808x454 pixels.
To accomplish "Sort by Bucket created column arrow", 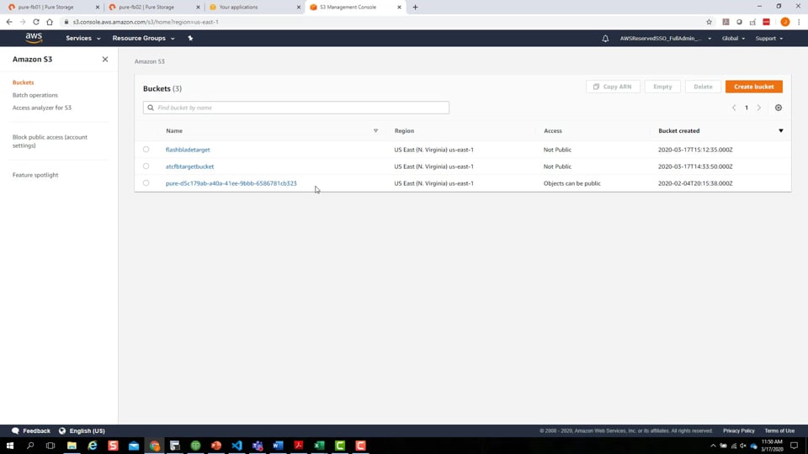I will [781, 131].
